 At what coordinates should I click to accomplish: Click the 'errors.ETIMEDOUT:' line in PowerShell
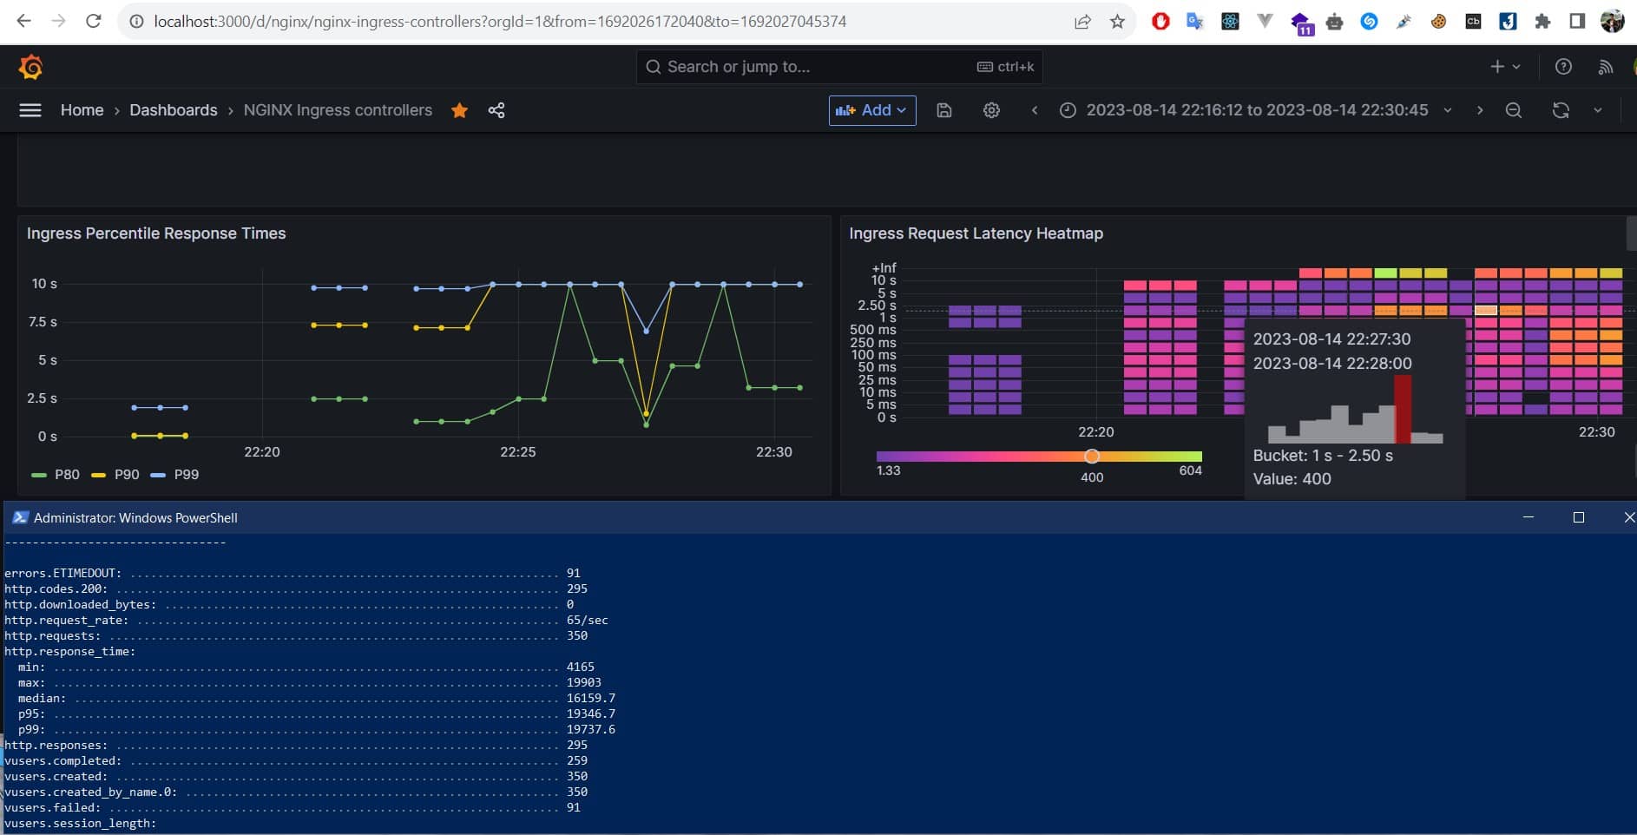pos(293,573)
